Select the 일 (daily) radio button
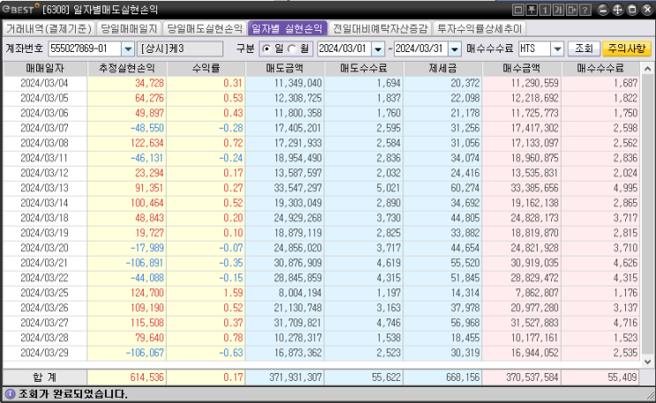This screenshot has width=656, height=403. [x=267, y=49]
